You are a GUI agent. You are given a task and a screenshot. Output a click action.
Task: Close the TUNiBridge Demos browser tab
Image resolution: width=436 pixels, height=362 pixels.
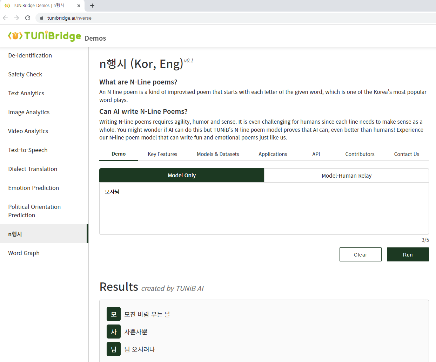coord(79,6)
